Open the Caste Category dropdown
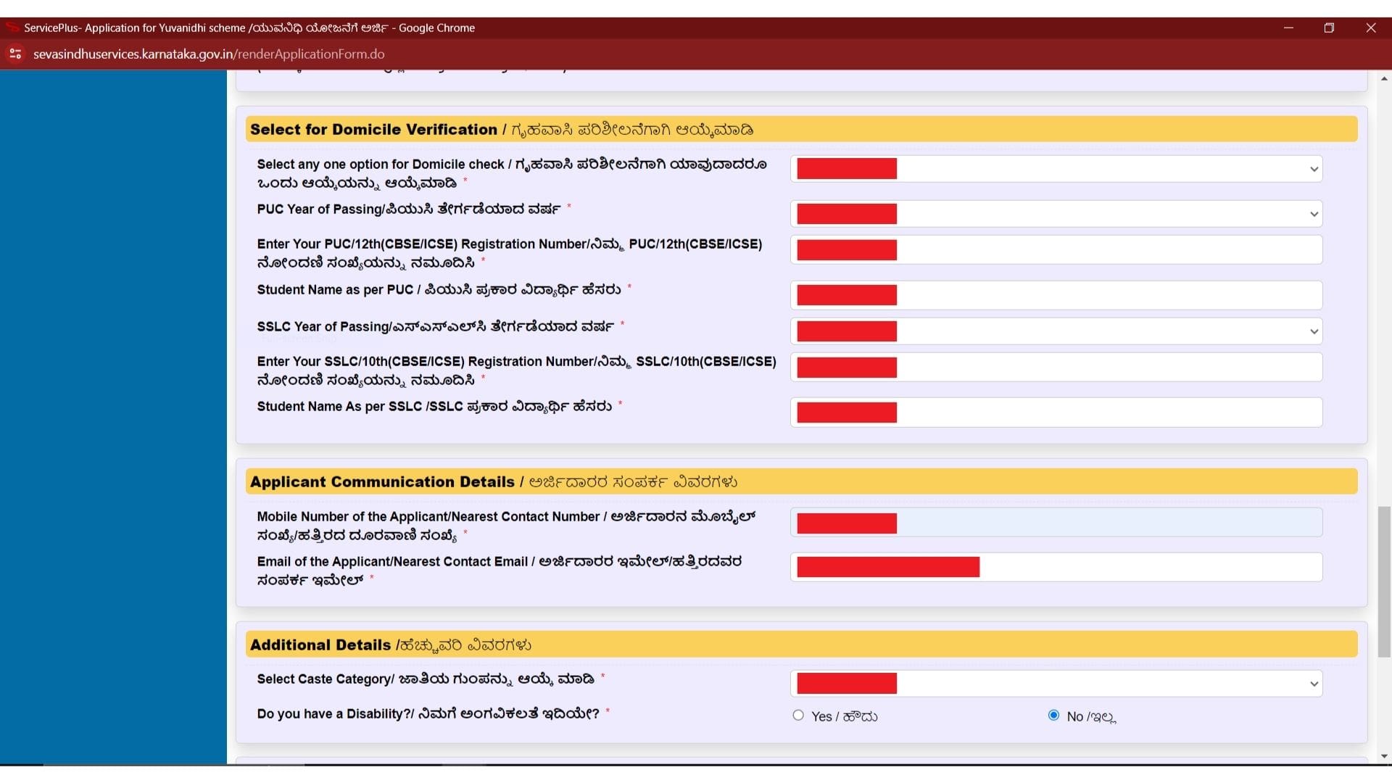Screen dimensions: 1392x783 pos(1056,684)
